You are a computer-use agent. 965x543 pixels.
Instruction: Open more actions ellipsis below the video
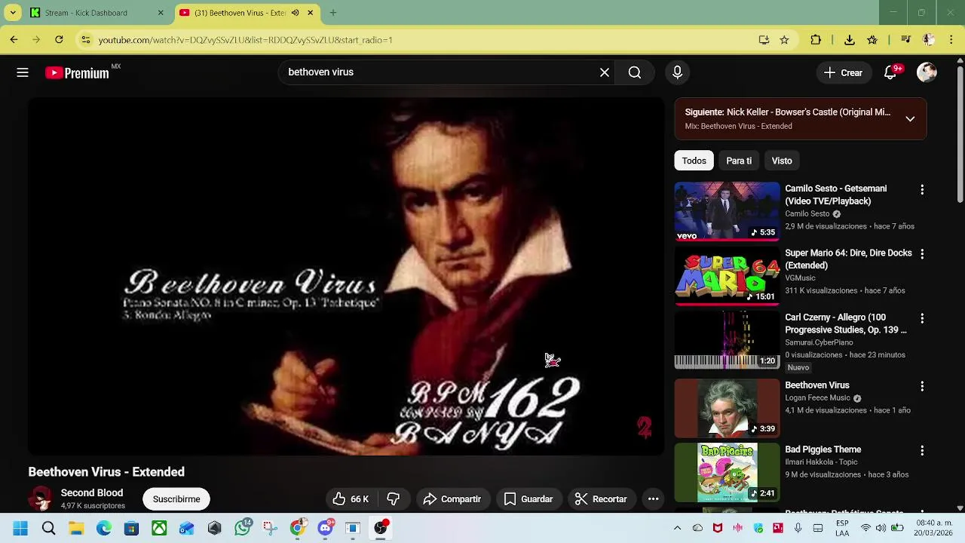click(x=654, y=499)
